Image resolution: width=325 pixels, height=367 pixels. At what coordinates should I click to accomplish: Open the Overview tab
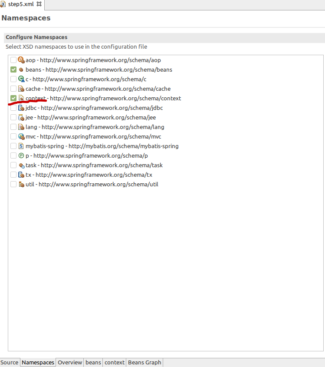[x=70, y=362]
